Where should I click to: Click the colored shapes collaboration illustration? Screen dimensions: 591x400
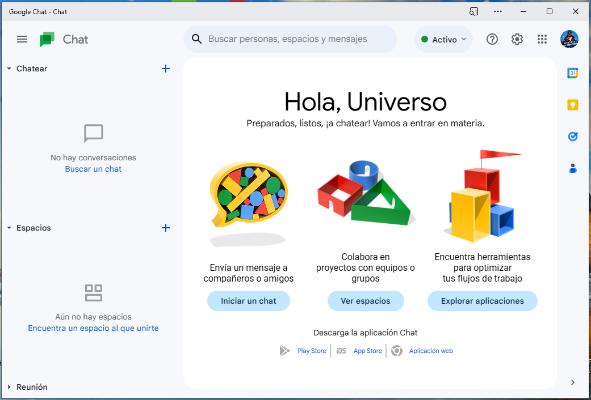(x=366, y=193)
